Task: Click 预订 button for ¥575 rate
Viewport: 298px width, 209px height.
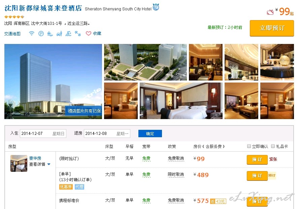Action: pos(257,202)
